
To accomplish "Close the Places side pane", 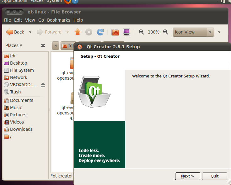I will [43, 45].
